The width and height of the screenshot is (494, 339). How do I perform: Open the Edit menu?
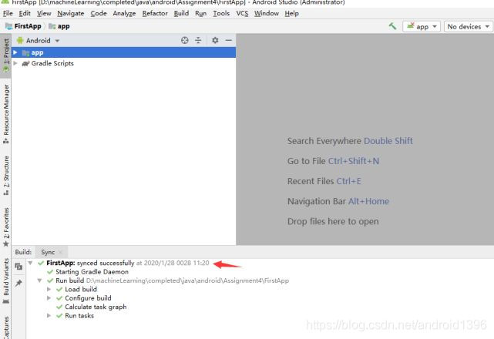(x=25, y=13)
